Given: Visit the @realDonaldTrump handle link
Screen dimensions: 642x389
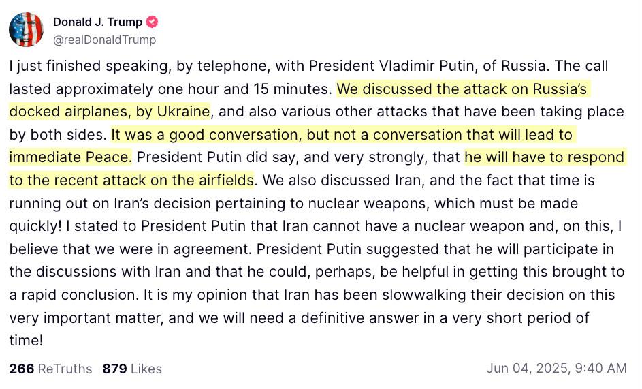Looking at the screenshot, I should [x=104, y=40].
